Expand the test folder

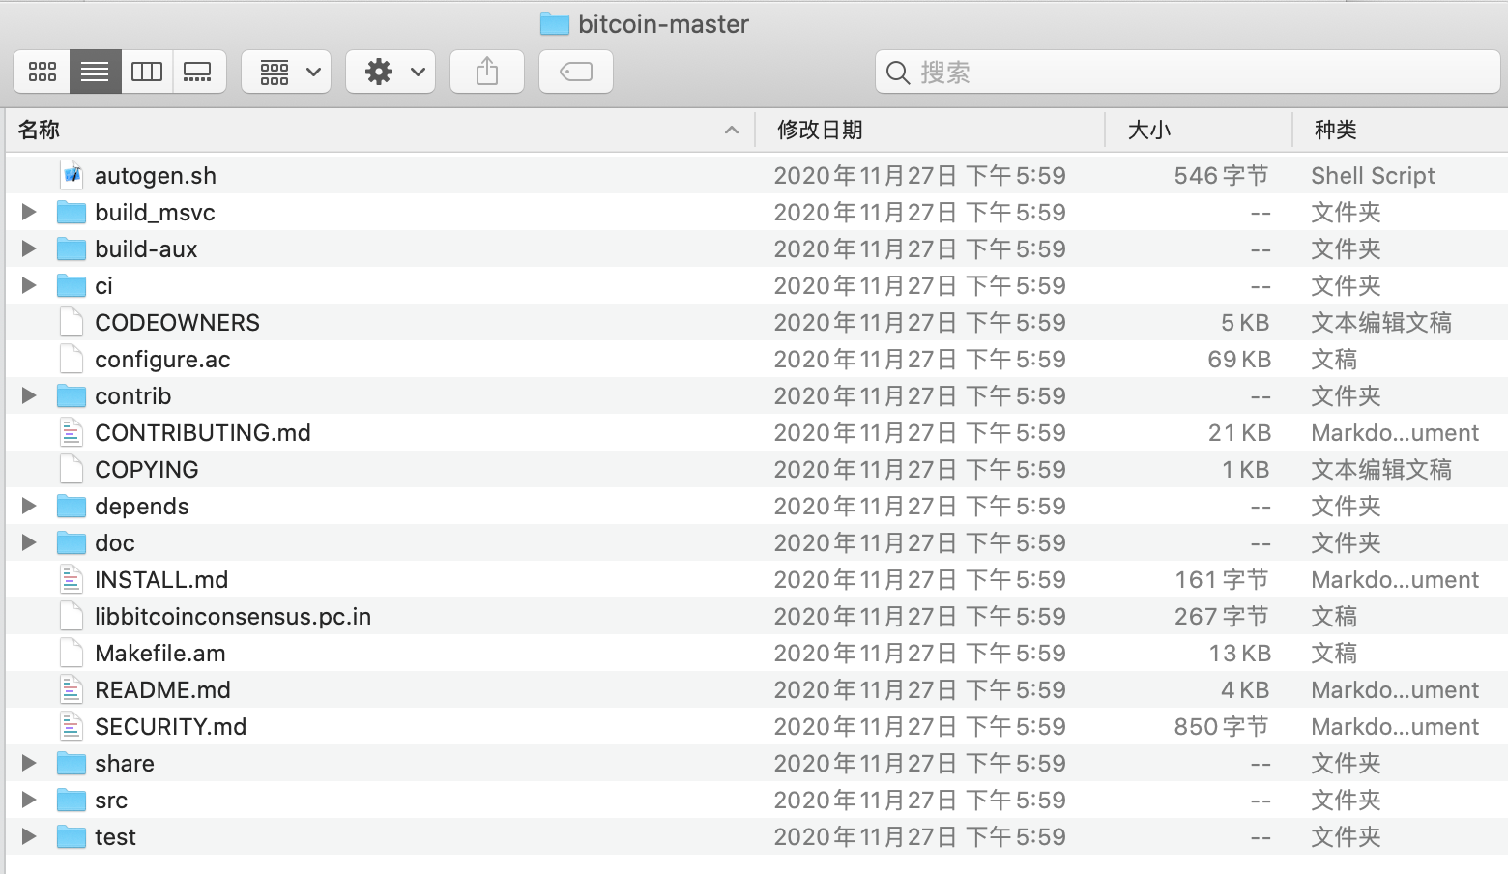(x=29, y=836)
